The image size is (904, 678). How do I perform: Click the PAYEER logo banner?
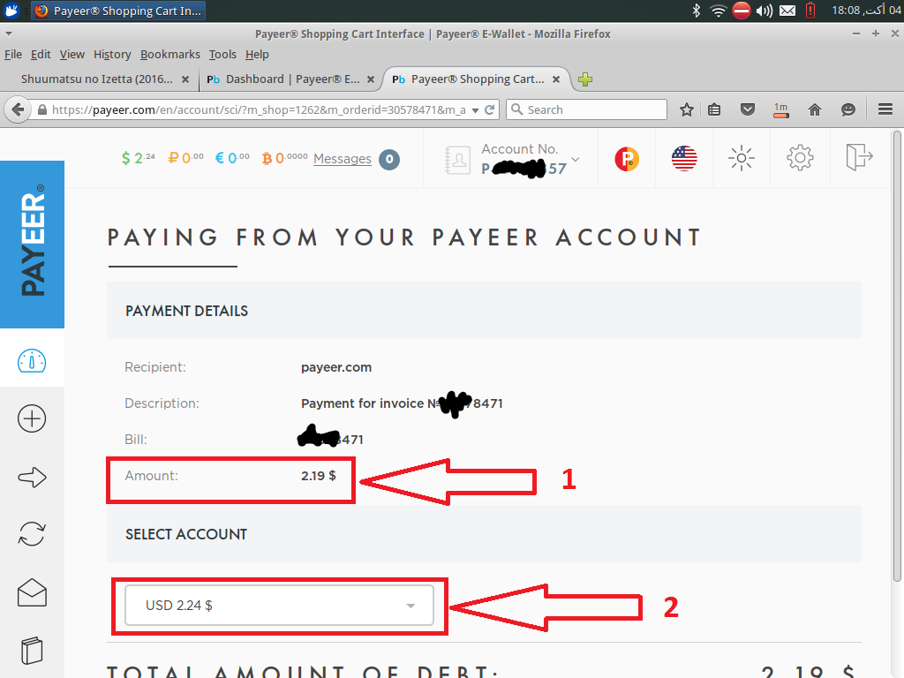point(33,244)
